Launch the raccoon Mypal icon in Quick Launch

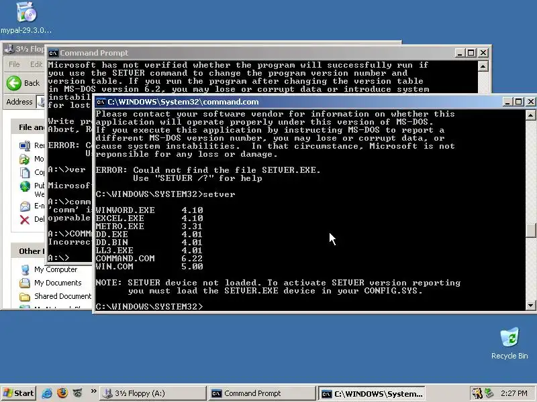[78, 393]
